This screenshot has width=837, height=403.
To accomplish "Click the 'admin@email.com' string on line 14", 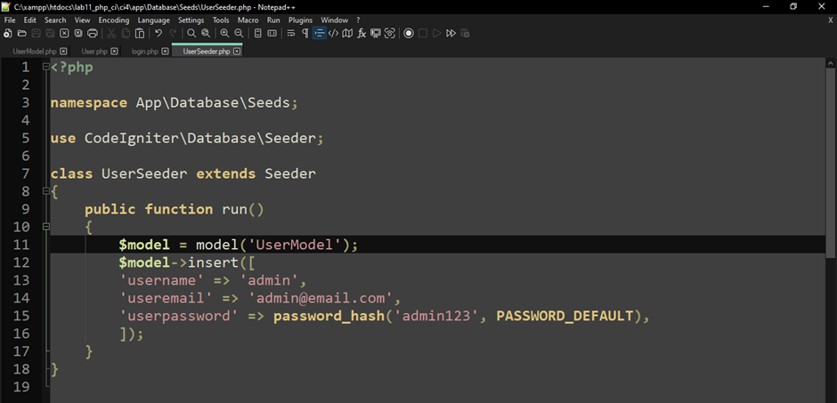I will (x=321, y=298).
